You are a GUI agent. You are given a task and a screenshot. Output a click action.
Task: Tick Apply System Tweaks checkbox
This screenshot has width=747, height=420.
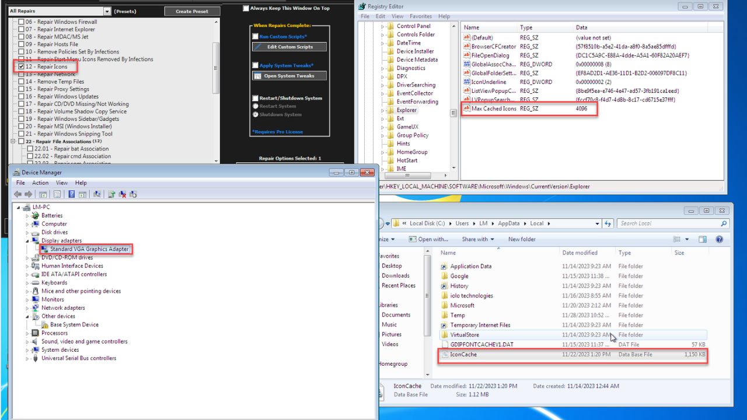point(255,65)
